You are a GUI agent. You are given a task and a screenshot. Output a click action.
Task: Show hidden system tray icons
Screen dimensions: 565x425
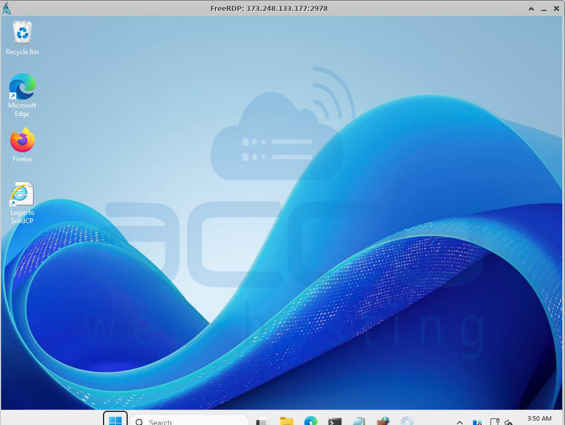point(460,422)
